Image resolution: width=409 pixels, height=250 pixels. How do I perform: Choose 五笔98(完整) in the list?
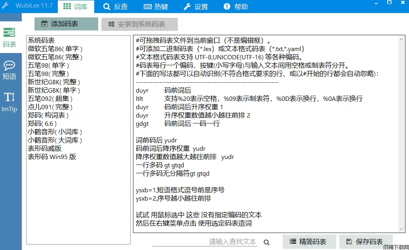(48, 74)
